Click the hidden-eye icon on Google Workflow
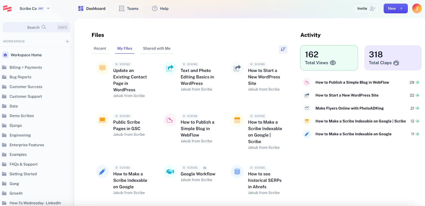425x206 pixels. 205,168
